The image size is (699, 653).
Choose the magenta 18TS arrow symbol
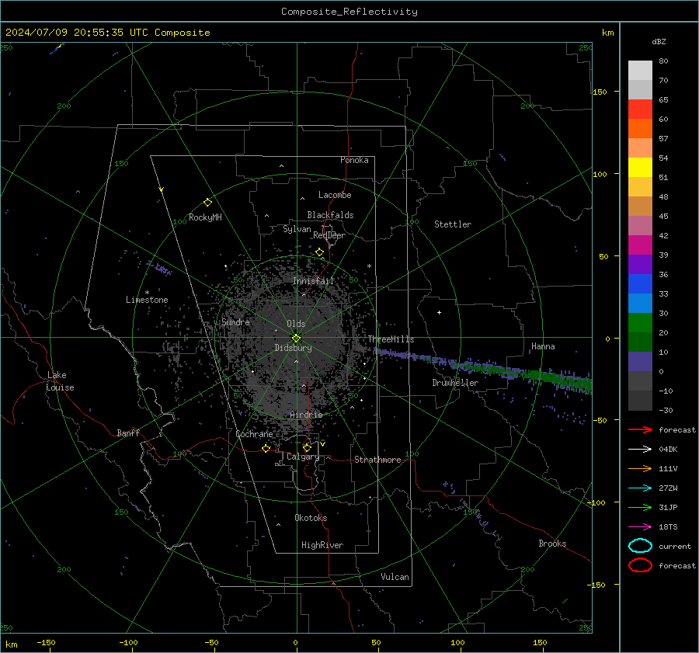(x=640, y=527)
